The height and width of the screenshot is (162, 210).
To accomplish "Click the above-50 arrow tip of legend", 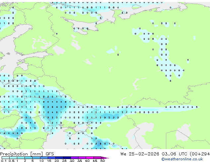I will (x=105, y=158).
